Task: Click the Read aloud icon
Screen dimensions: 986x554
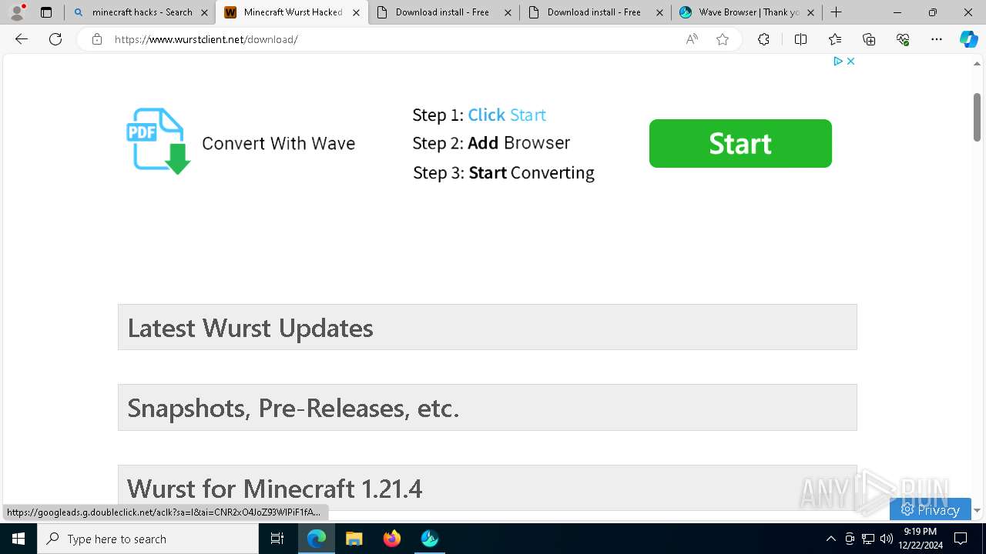Action: 692,39
